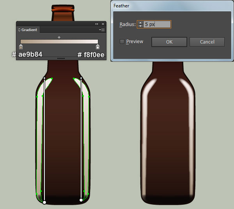This screenshot has height=209, width=234.
Task: Open the Gradient panel options menu
Action: tap(102, 30)
